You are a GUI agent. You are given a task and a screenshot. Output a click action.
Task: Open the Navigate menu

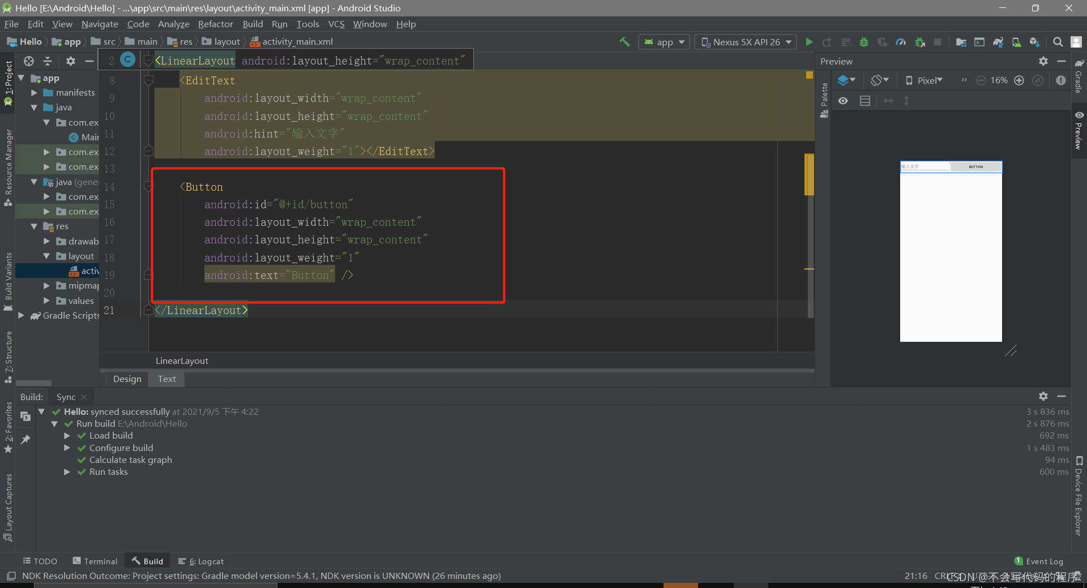(x=100, y=24)
